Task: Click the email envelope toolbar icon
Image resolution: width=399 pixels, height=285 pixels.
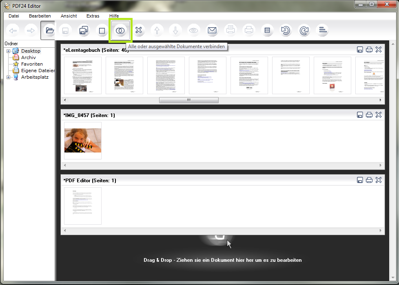Action: 212,31
